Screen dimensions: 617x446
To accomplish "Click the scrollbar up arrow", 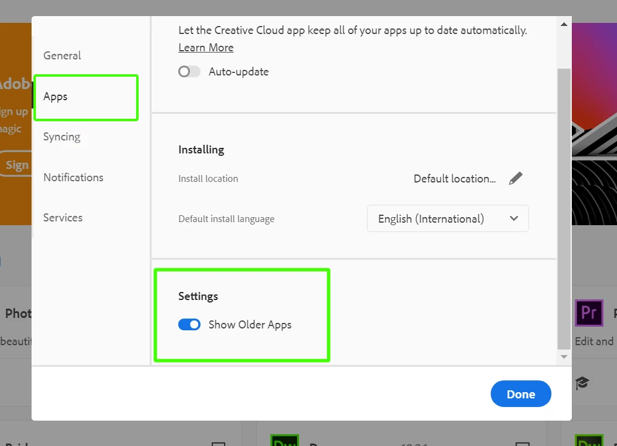I will (x=564, y=24).
